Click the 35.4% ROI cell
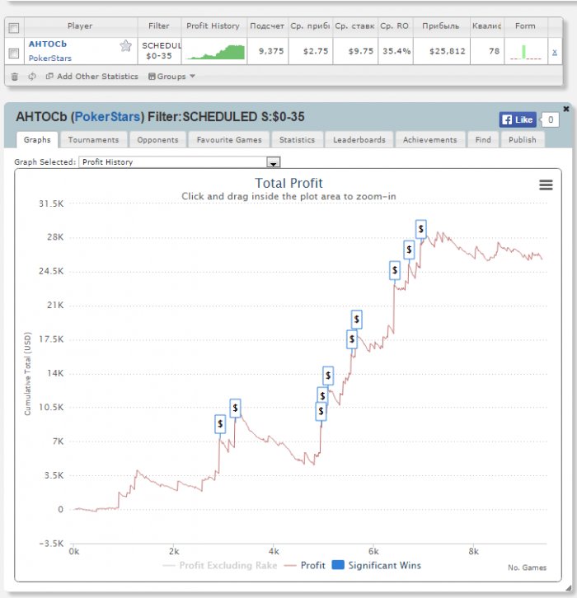Screen dimensions: 577x598 [396, 51]
